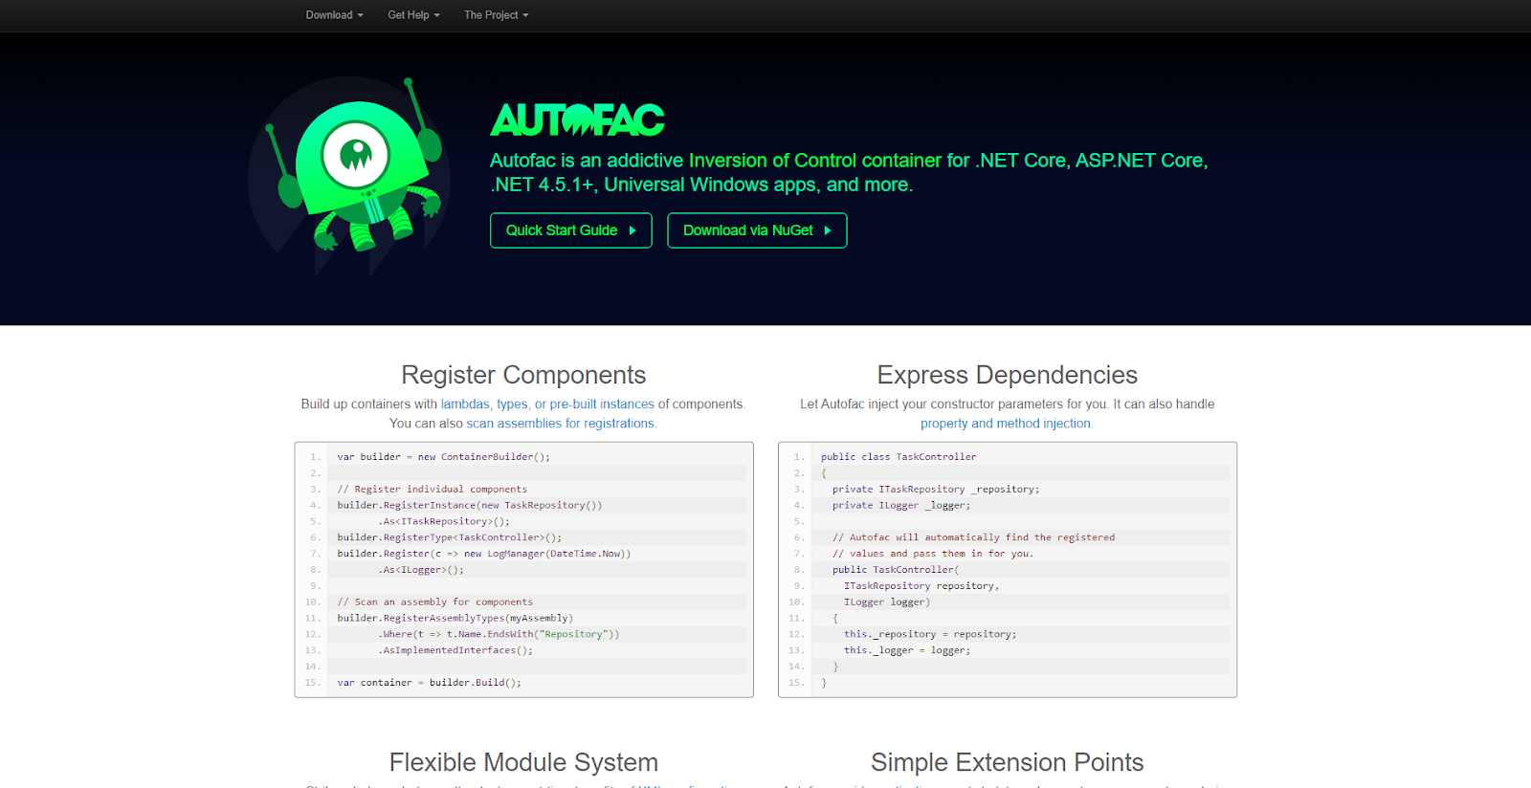Click the Autofac robot mascot image

(351, 175)
